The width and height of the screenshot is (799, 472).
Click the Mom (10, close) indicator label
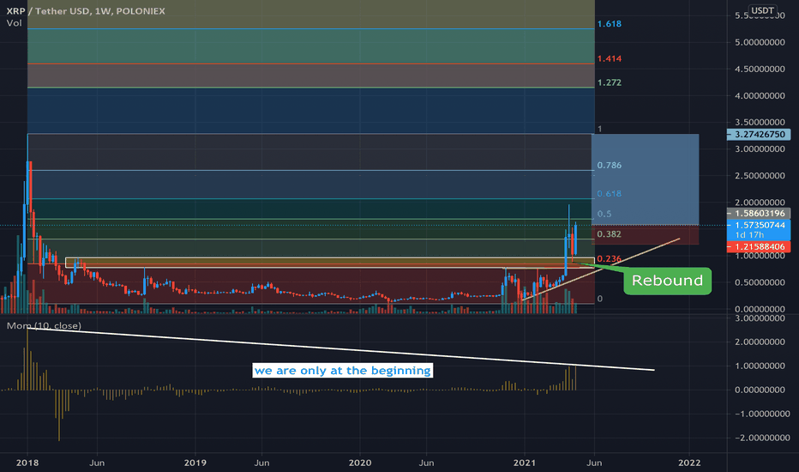pyautogui.click(x=44, y=325)
